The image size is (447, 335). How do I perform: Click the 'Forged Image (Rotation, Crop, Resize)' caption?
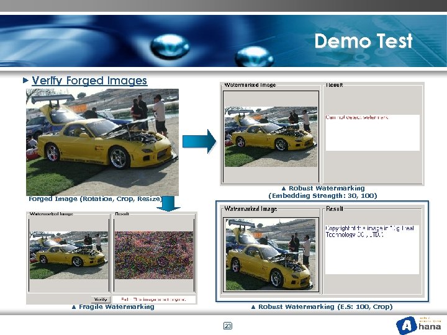point(96,199)
